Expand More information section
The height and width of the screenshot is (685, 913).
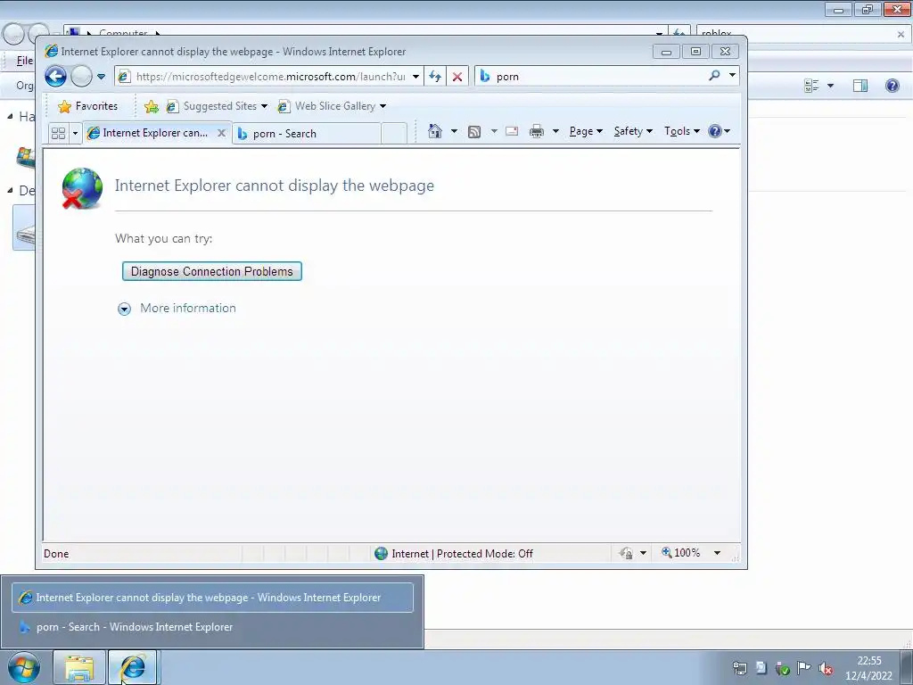tap(125, 309)
